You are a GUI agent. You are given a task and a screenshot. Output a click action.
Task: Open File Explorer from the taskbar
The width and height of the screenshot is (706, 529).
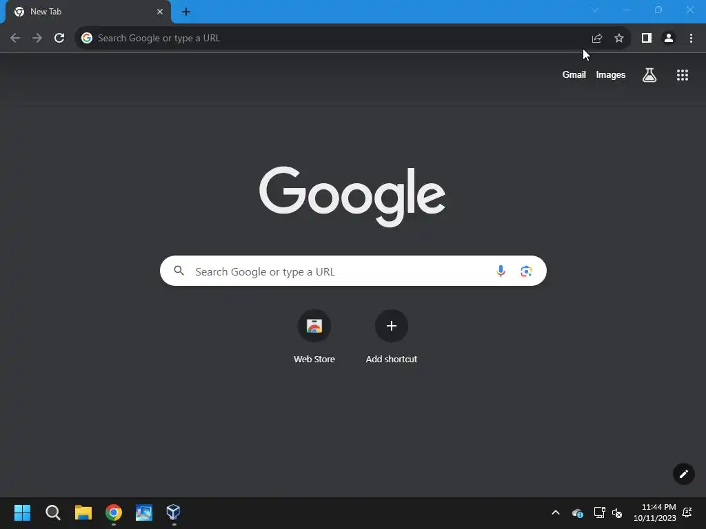[x=83, y=512]
